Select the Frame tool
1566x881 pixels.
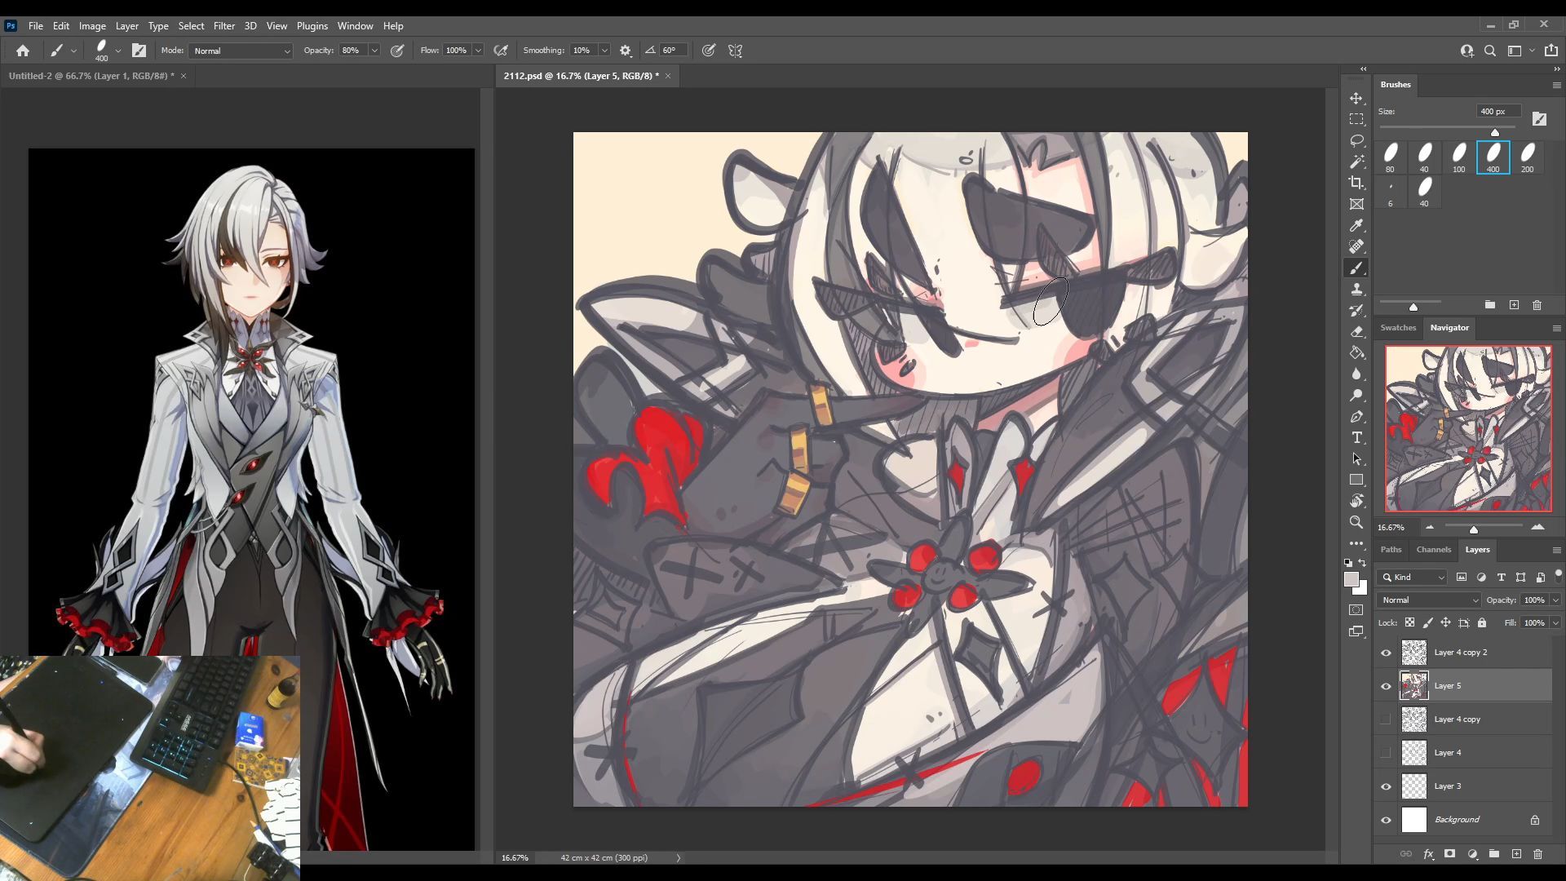pyautogui.click(x=1356, y=204)
